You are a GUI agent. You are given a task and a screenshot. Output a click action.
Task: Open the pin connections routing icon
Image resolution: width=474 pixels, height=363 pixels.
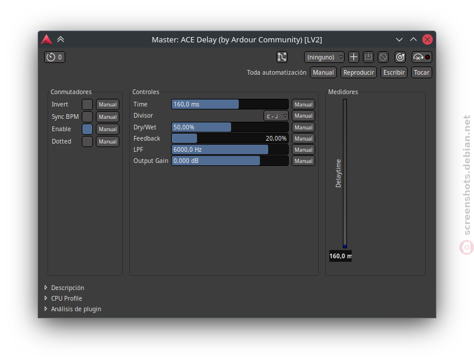click(282, 57)
